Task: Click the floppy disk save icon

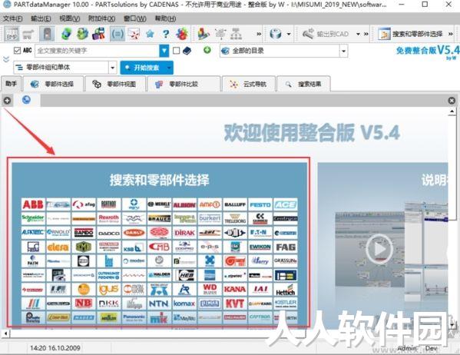Action: (98, 34)
